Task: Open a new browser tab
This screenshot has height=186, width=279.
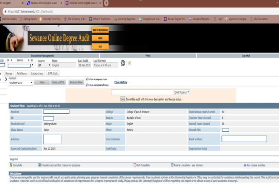Action: click(x=106, y=3)
